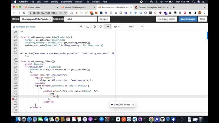This screenshot has height=123, width=219.
Task: Open Finder from the Dock
Action: (x=18, y=119)
